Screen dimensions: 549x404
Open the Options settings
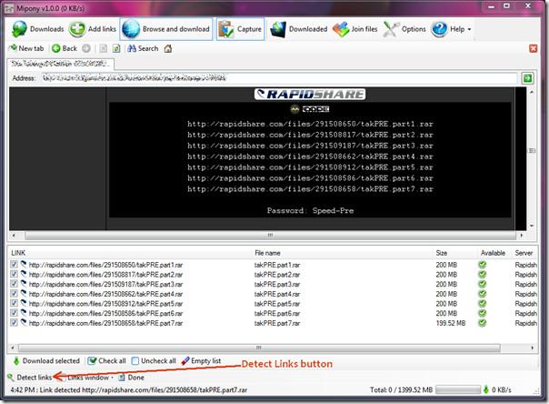(404, 29)
